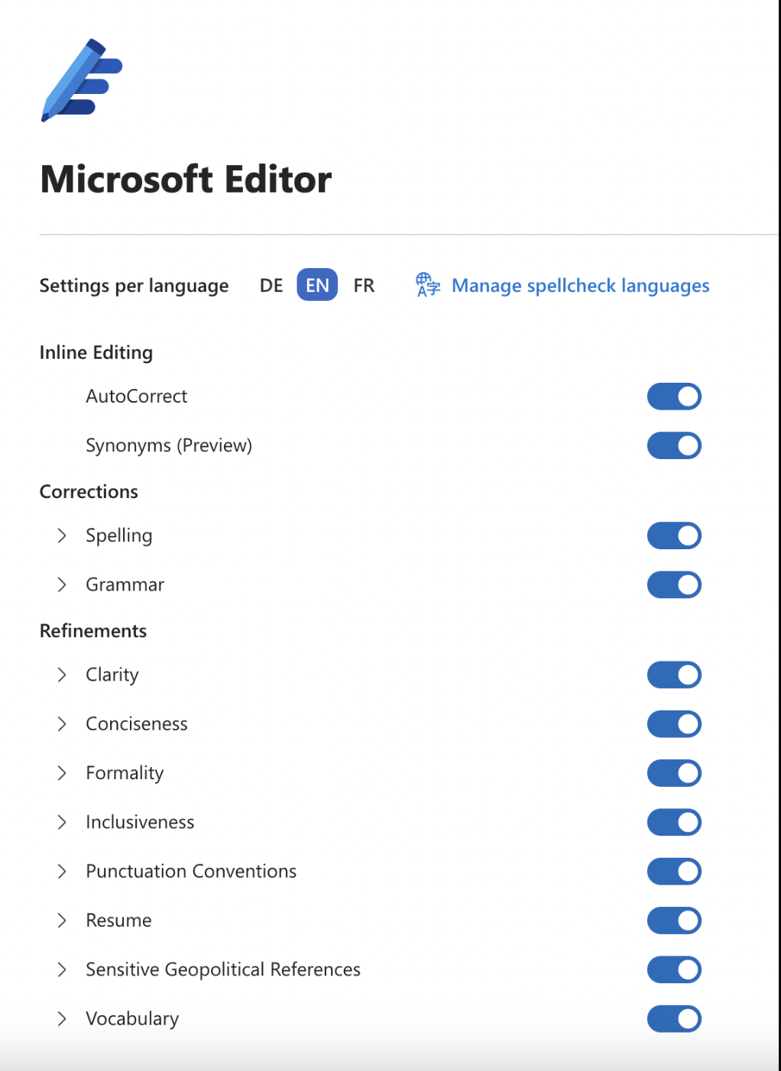Expand Inclusiveness settings chevron
Screen dimensions: 781x1071
(x=62, y=822)
